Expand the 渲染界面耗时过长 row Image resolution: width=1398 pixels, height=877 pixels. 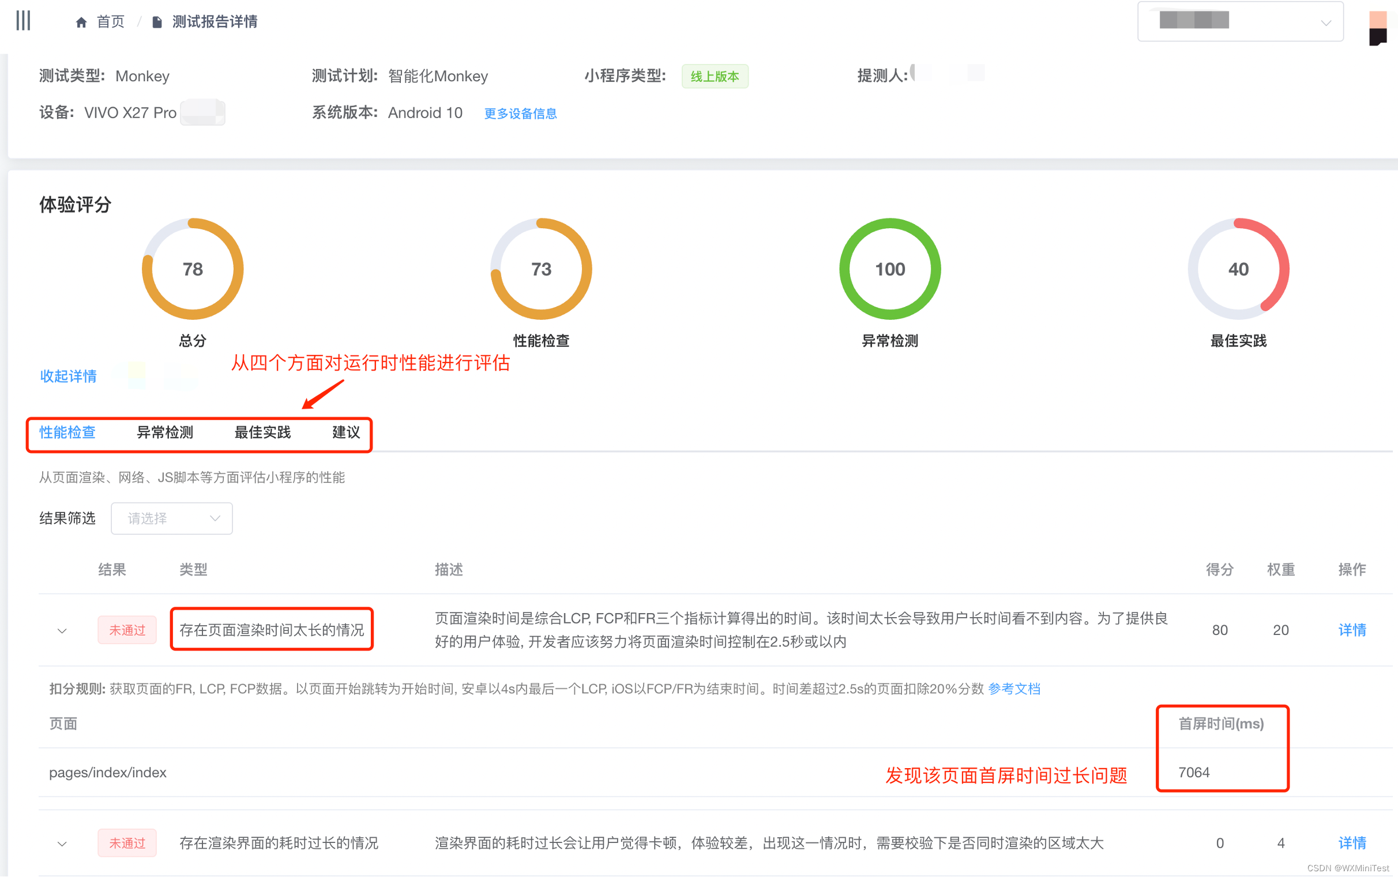pos(62,844)
